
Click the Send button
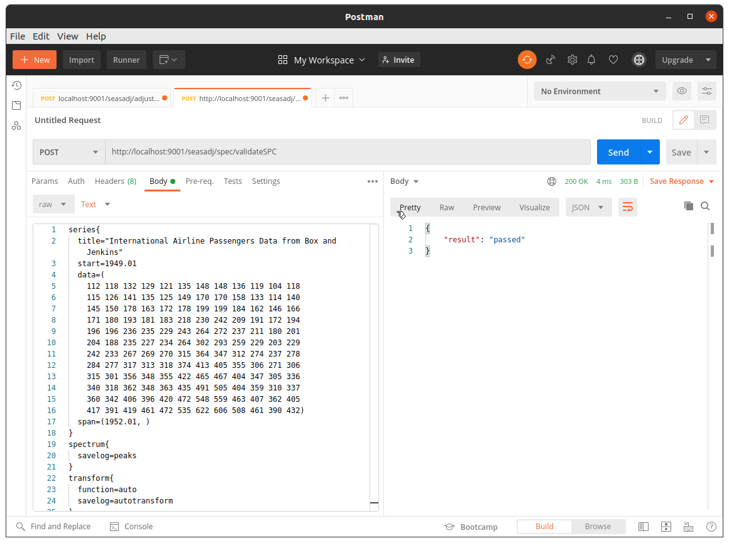(618, 152)
